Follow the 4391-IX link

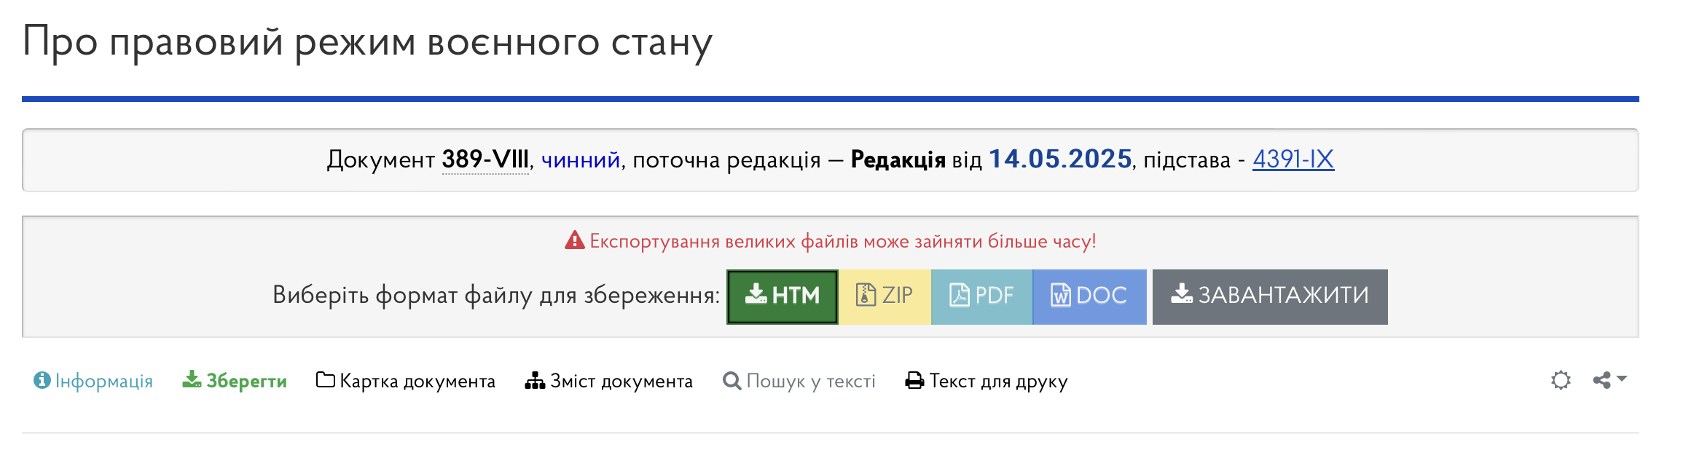(1293, 159)
